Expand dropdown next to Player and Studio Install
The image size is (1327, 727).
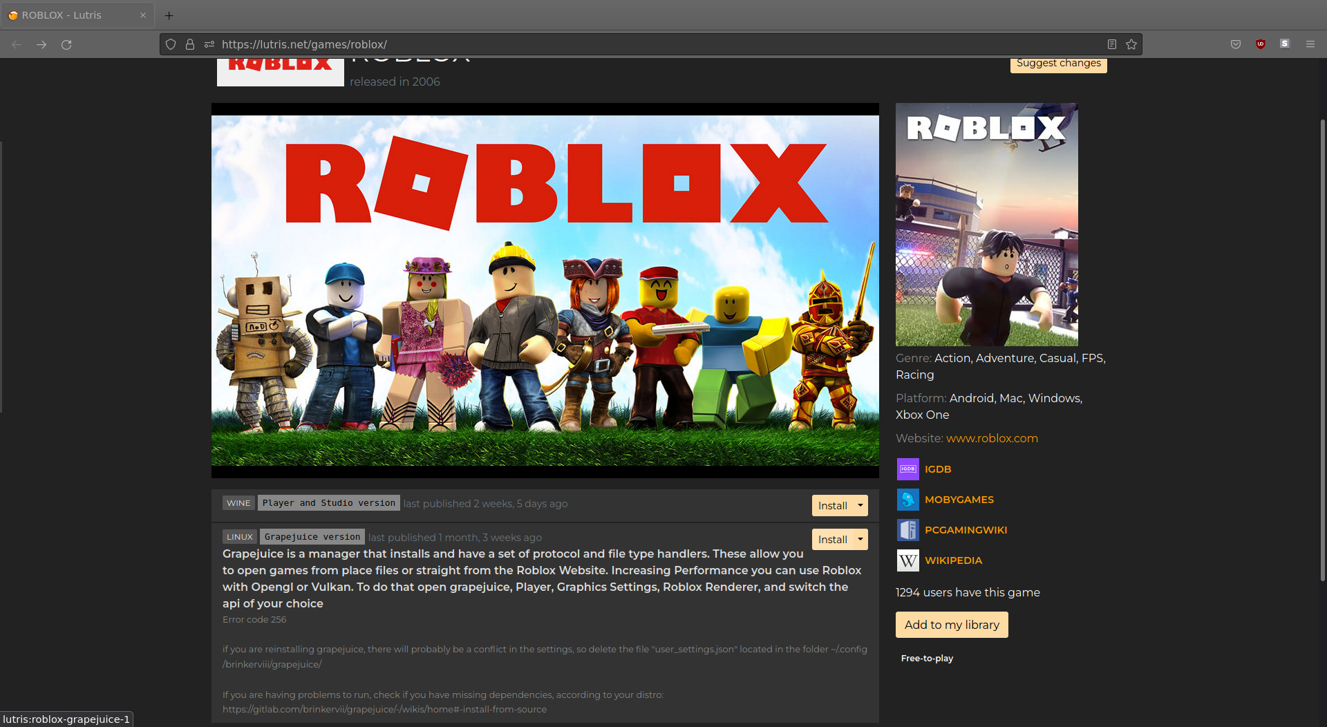click(x=860, y=506)
